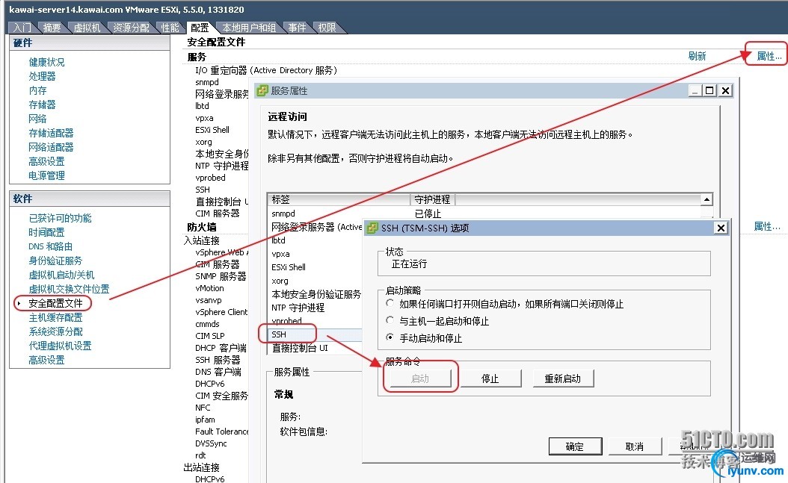The image size is (788, 483).
Task: Click Fault Tolerance firewall entry
Action: (x=221, y=431)
